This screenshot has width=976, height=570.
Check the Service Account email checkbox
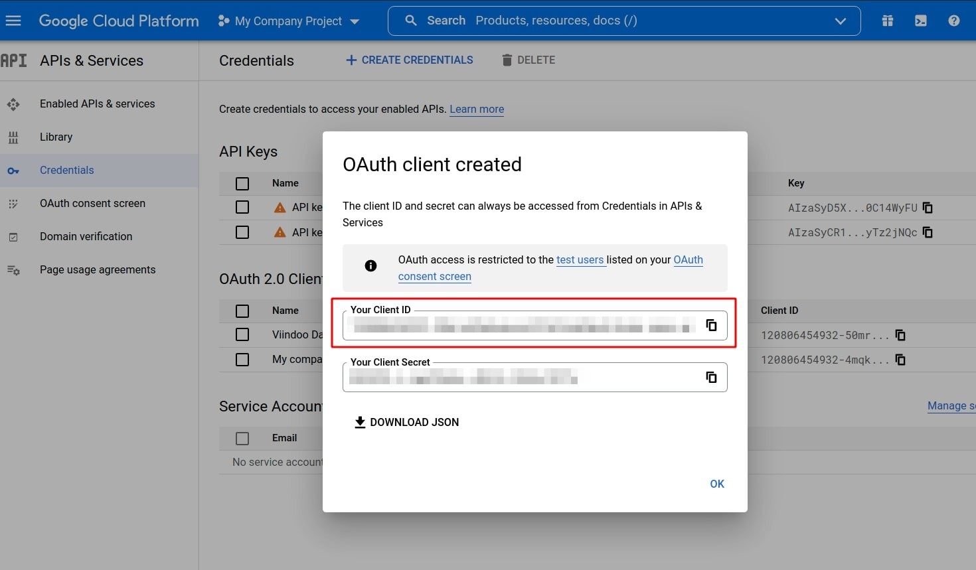click(242, 438)
